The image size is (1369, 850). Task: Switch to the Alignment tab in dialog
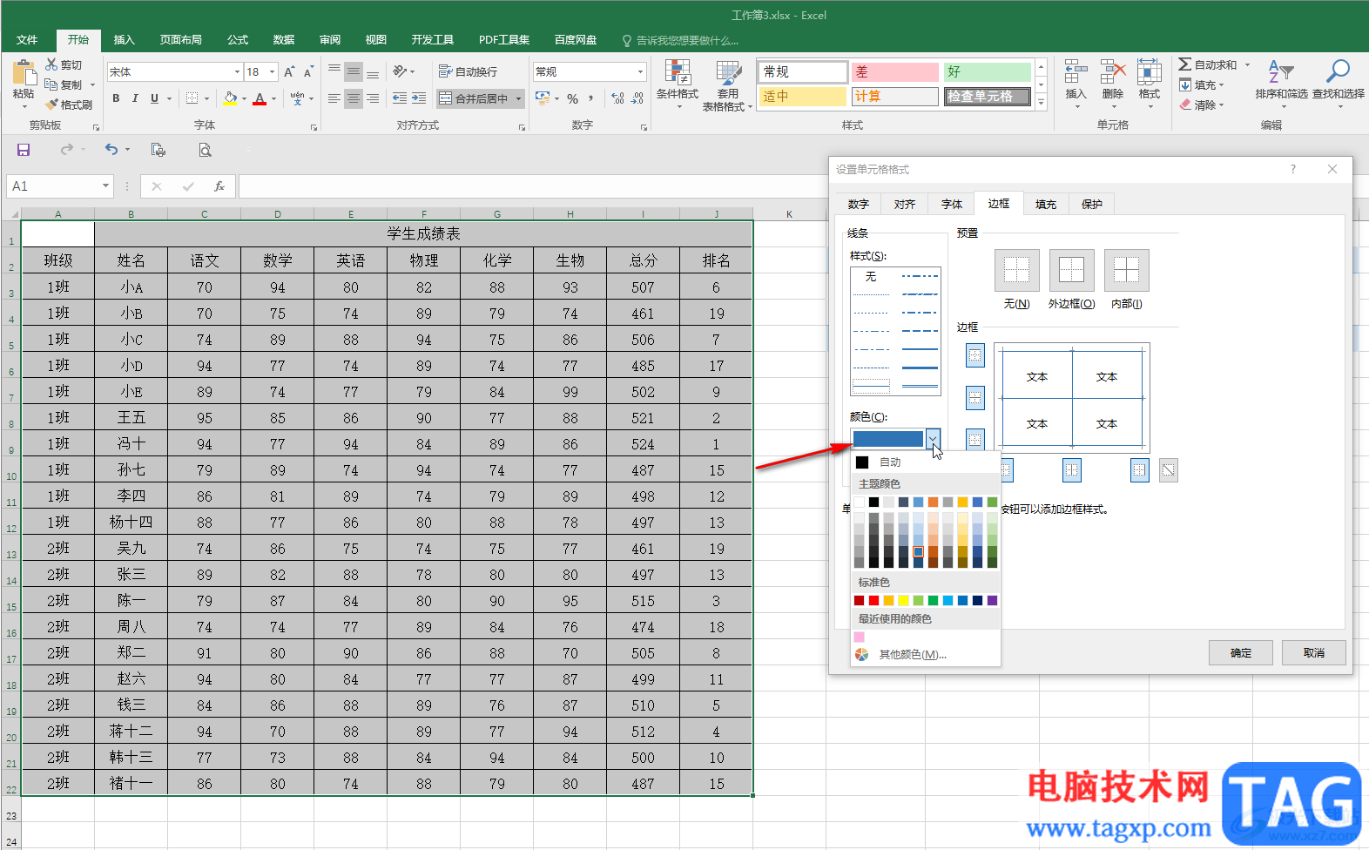[x=904, y=204]
